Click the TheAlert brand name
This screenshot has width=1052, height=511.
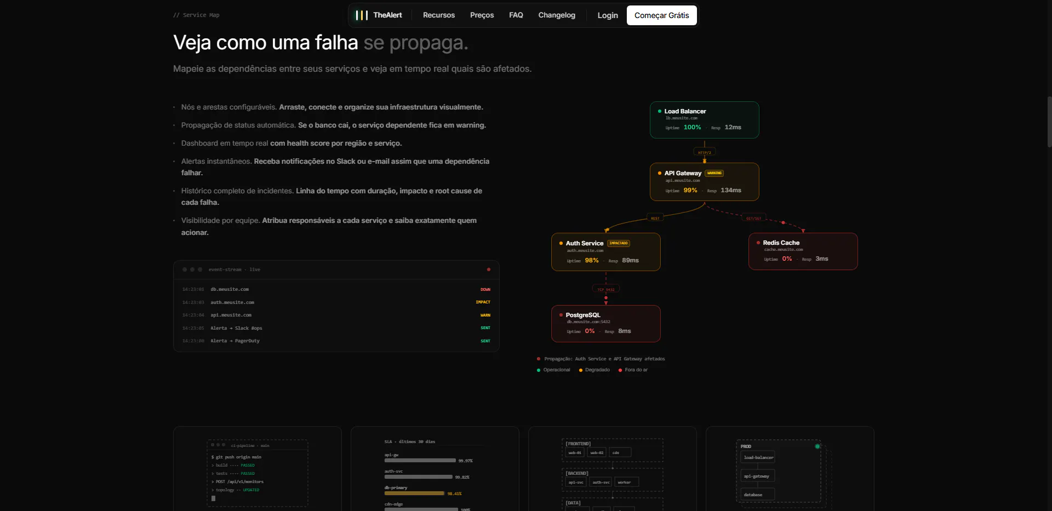click(x=387, y=15)
